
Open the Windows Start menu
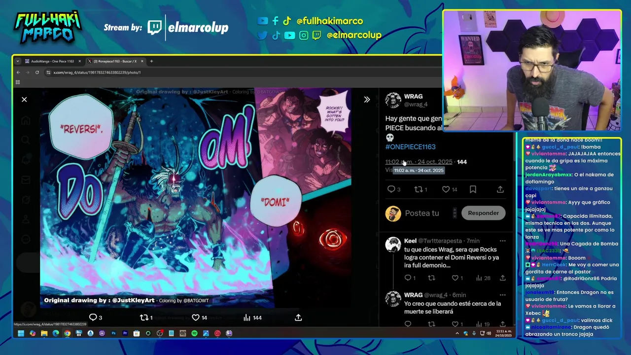[21, 333]
